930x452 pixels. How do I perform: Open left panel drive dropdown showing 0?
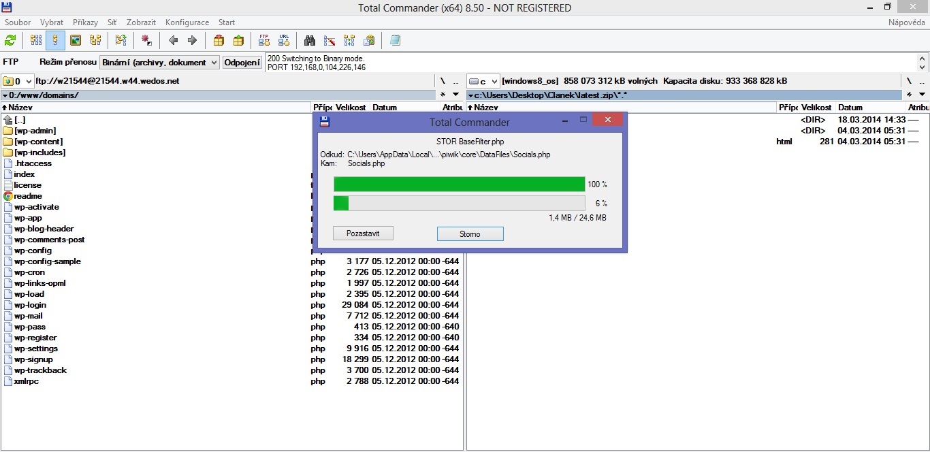(x=18, y=81)
